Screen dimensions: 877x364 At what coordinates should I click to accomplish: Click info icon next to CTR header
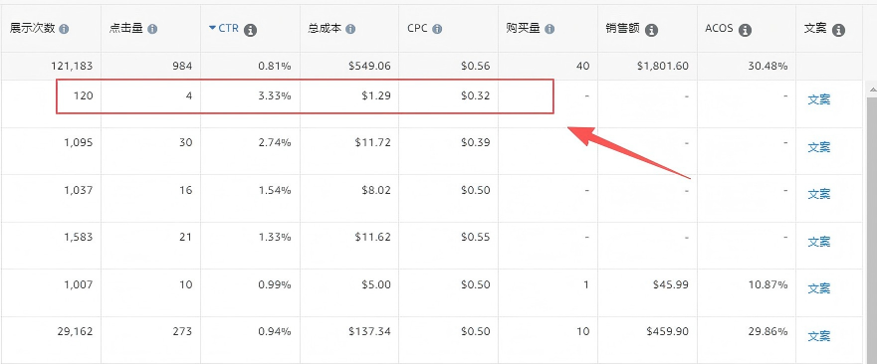(x=251, y=30)
